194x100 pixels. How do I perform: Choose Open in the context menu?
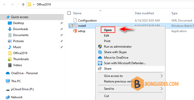108,30
